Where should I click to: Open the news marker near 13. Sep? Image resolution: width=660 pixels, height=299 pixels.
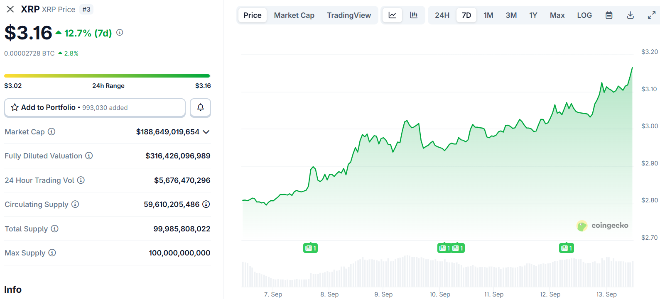click(567, 248)
